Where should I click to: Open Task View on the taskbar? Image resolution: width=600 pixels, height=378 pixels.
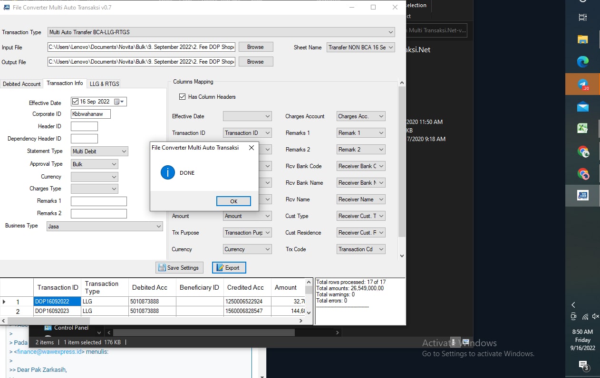pos(583,18)
